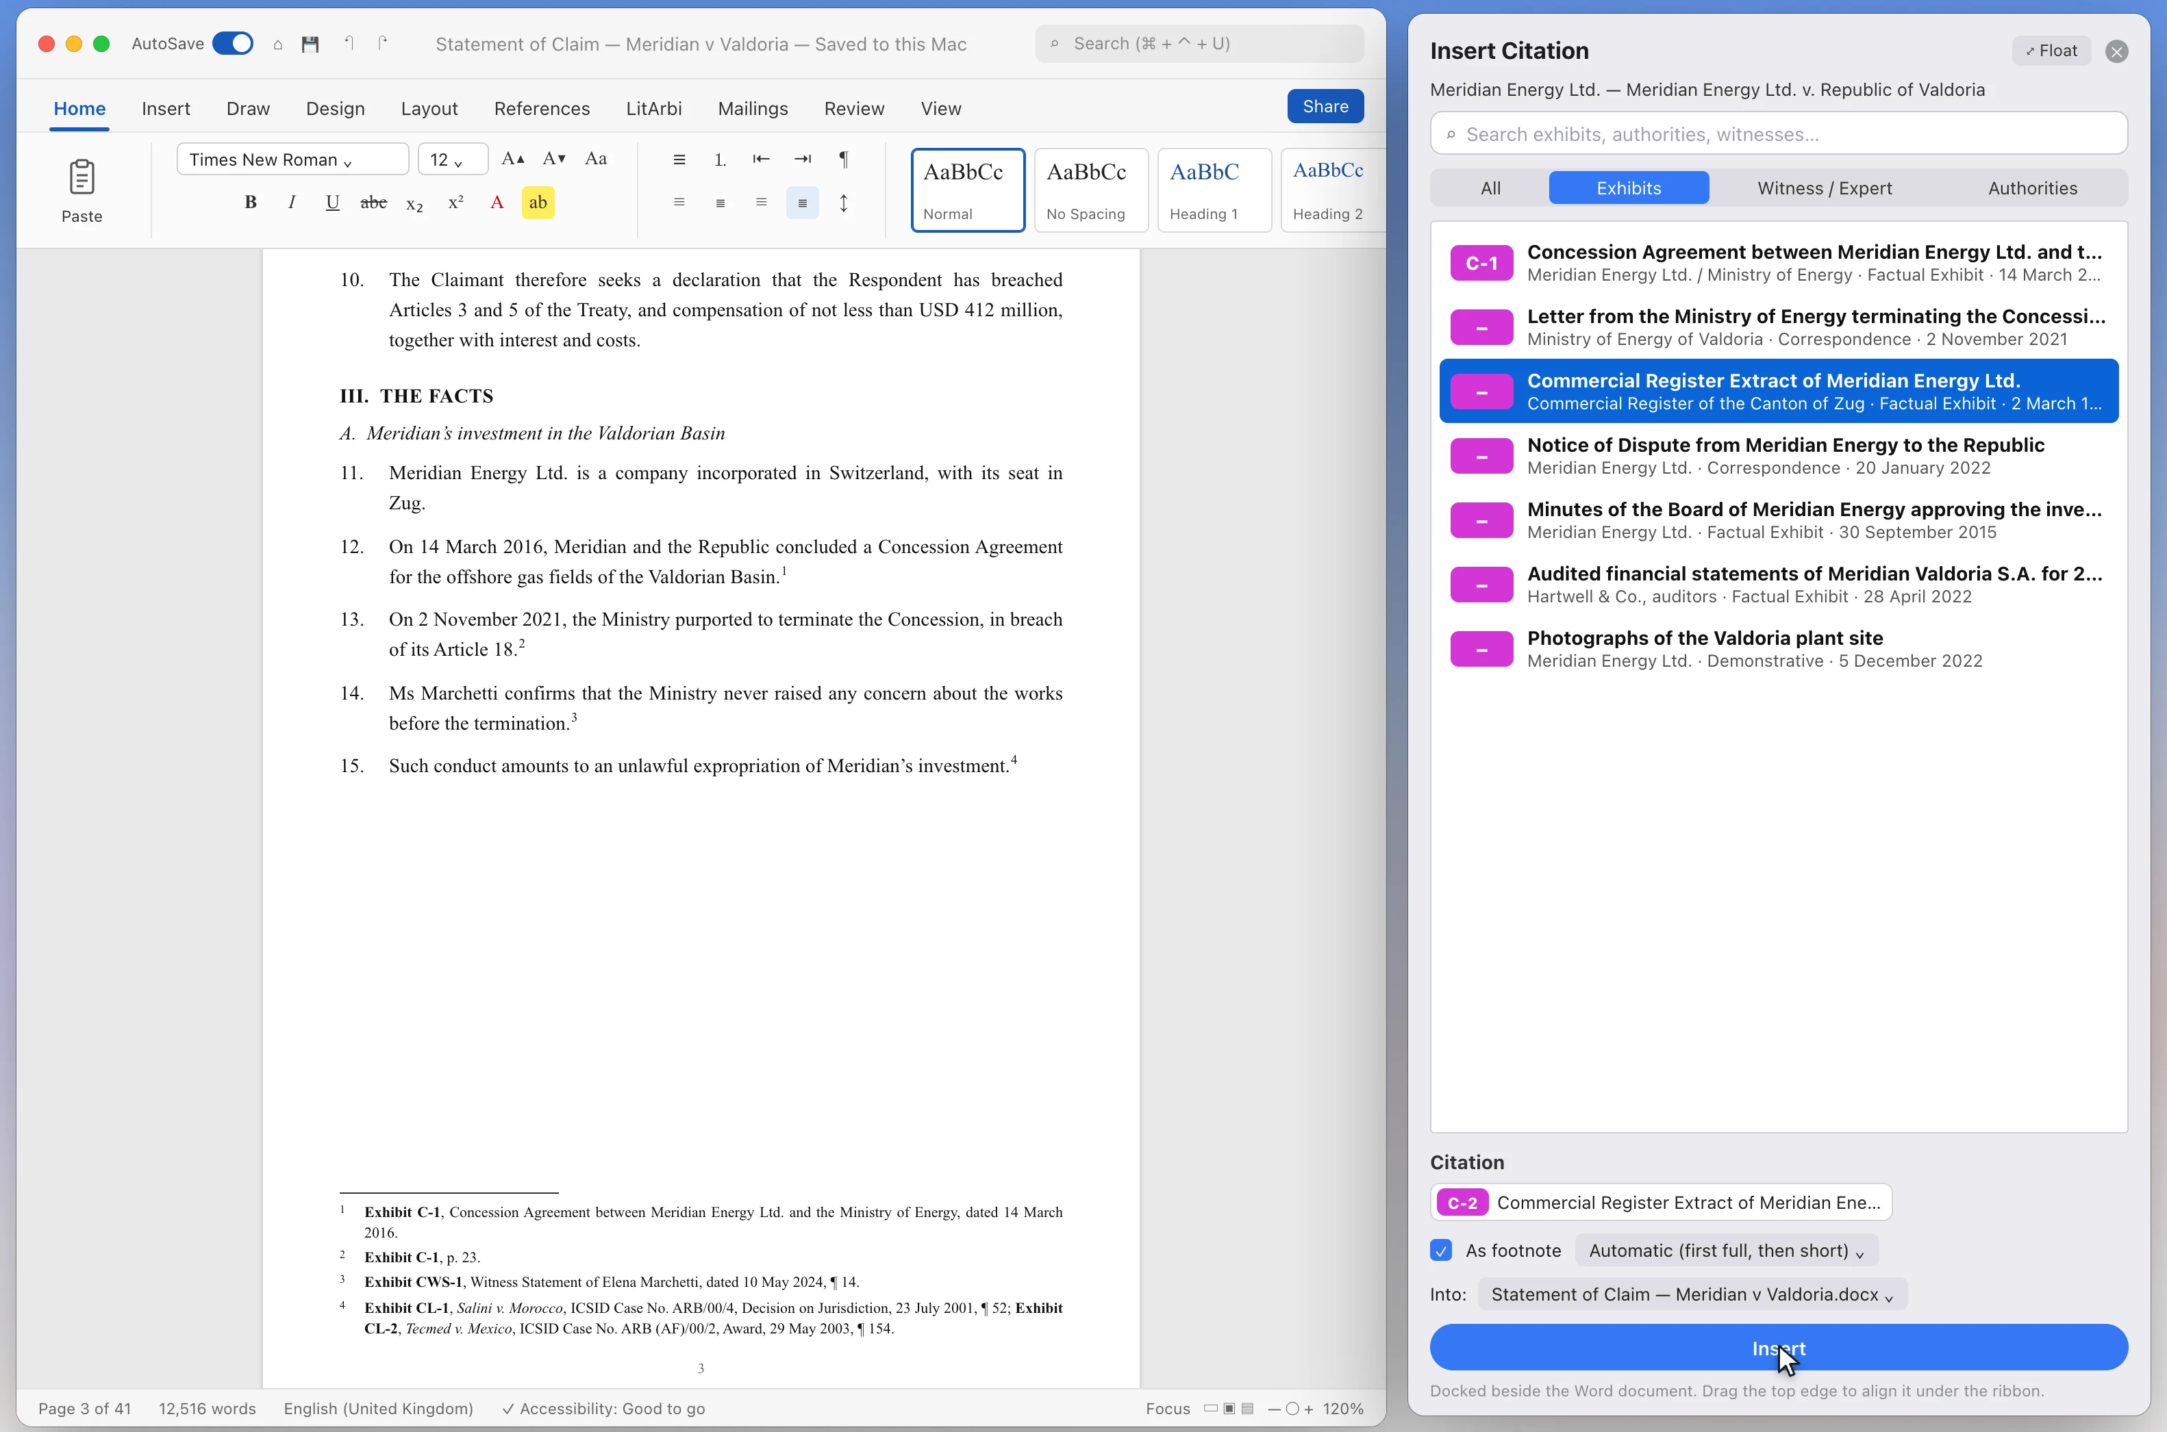This screenshot has width=2167, height=1432.
Task: Select Letter from the Ministry of Energy exhibit
Action: point(1778,327)
